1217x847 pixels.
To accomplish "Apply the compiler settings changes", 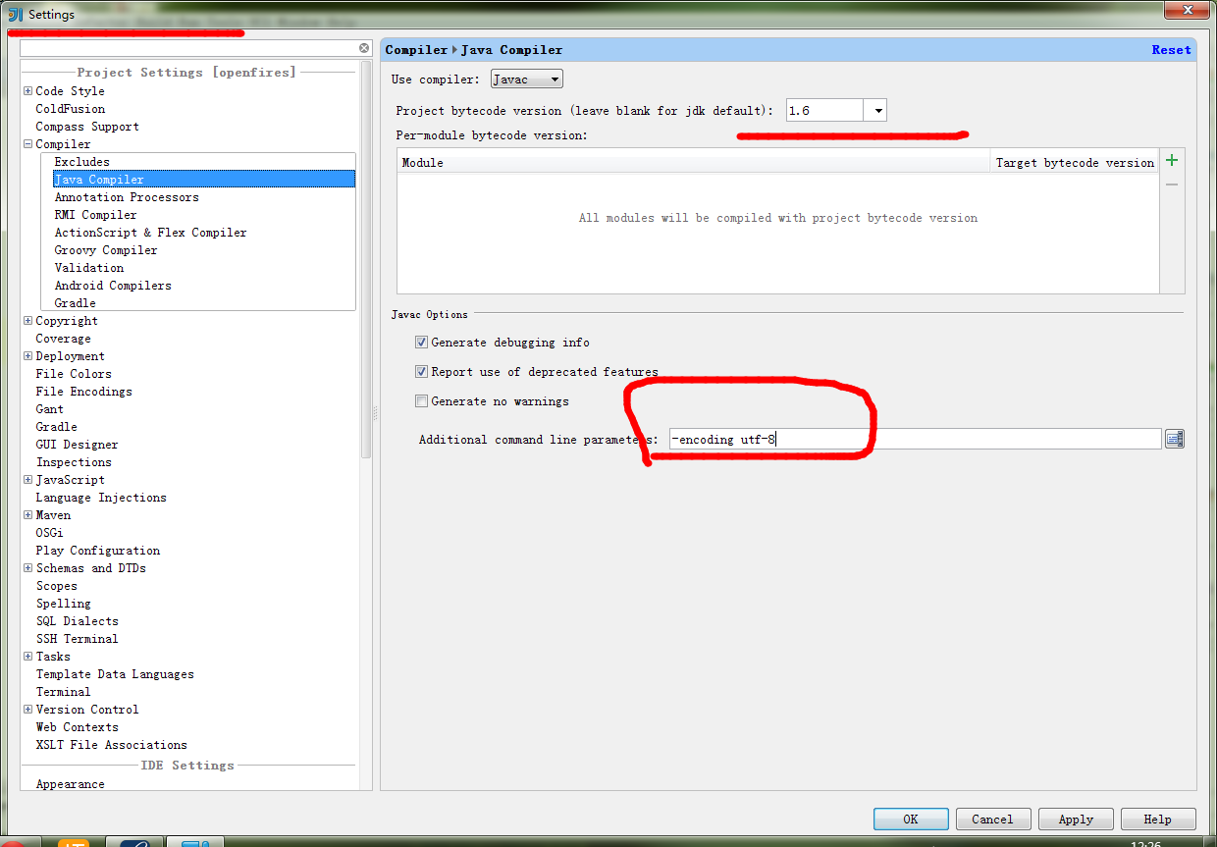I will [x=1076, y=819].
